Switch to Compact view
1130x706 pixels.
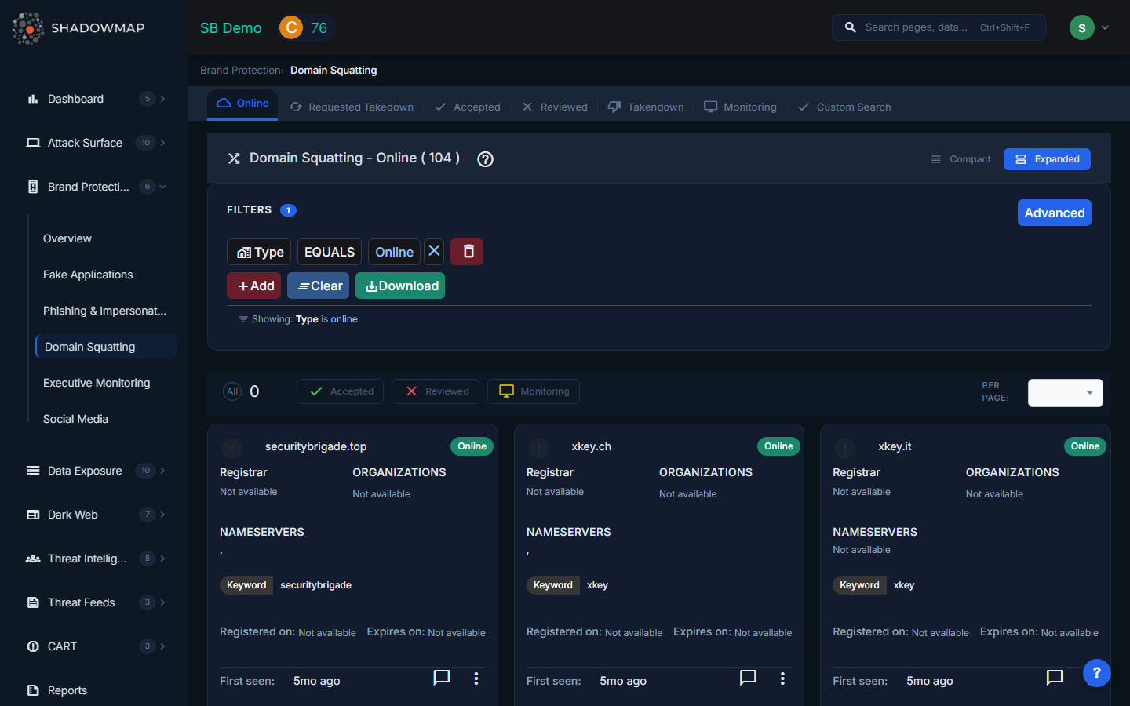pos(960,159)
